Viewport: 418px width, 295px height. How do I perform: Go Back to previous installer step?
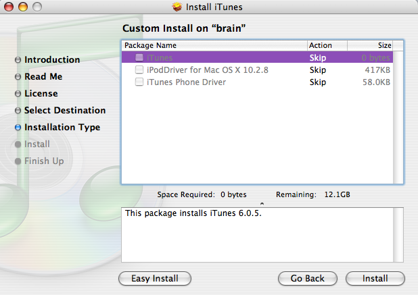click(x=307, y=279)
